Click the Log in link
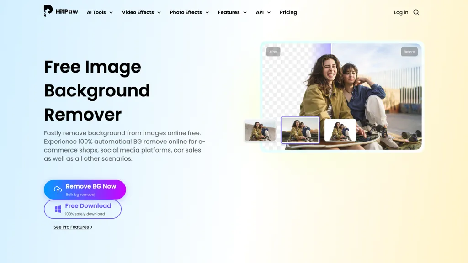Screen dimensions: 468x263 [401, 12]
